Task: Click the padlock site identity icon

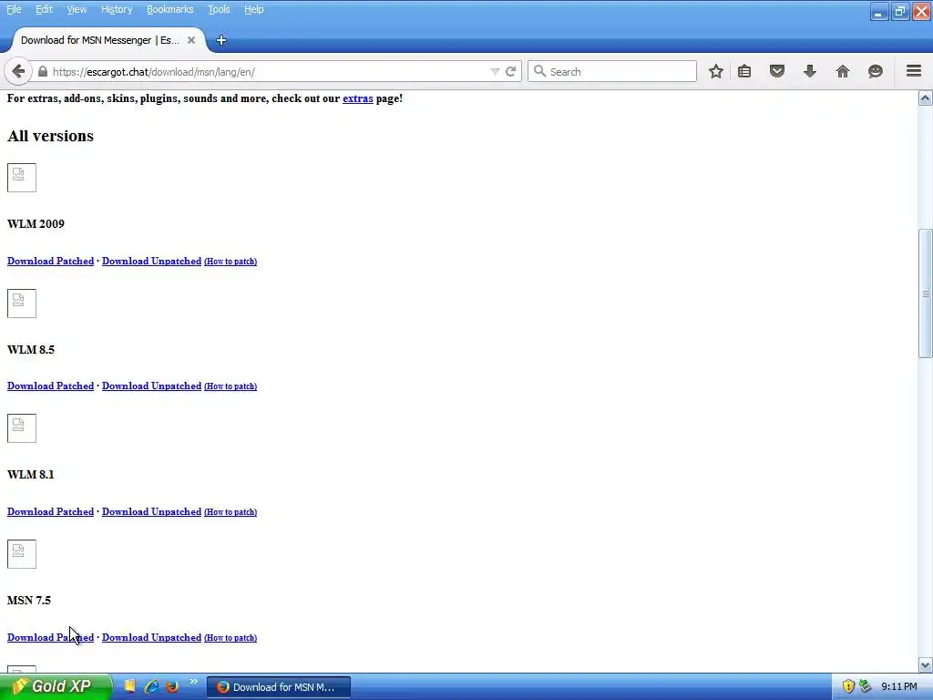Action: 42,71
